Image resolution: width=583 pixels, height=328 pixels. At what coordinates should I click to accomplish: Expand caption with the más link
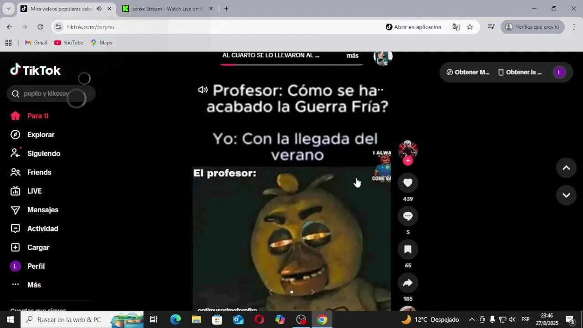click(x=353, y=56)
